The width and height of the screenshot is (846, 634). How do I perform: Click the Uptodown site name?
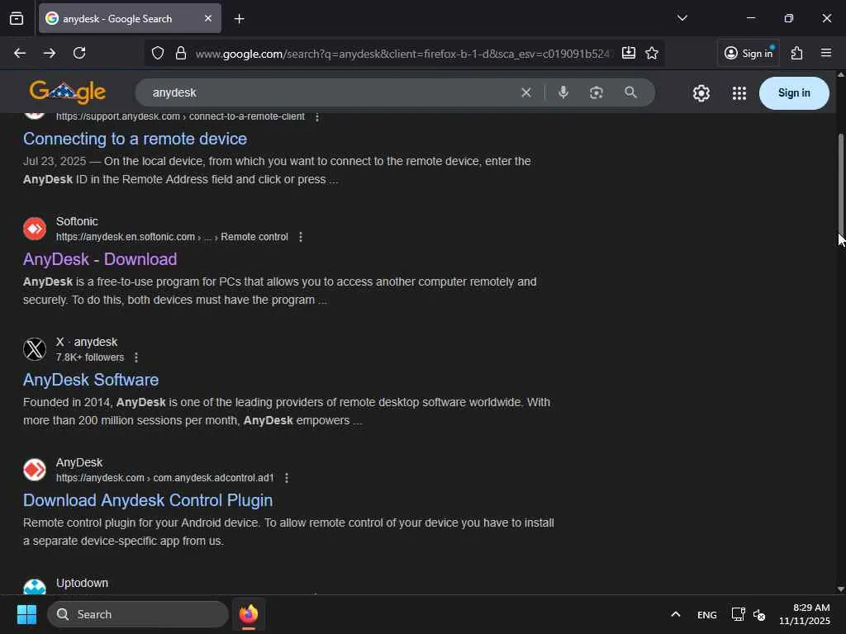tap(82, 584)
